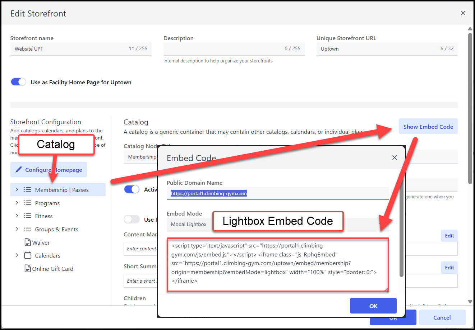
Task: Click the Unique Storefront URL field
Action: pos(387,49)
